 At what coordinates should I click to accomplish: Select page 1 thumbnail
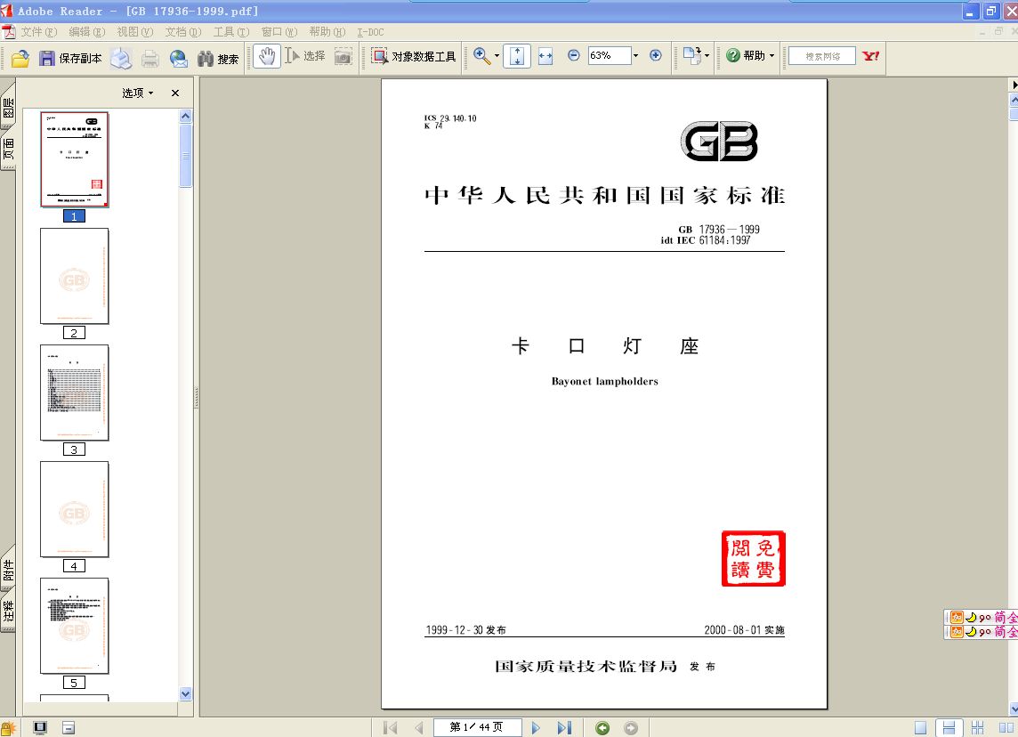pyautogui.click(x=74, y=159)
